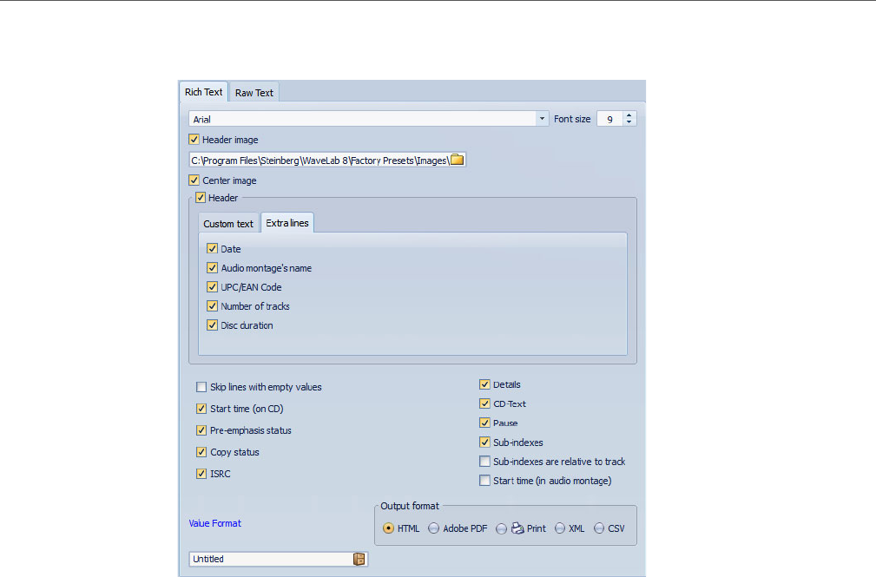This screenshot has height=577, width=876.
Task: Toggle the Pause checkbox
Action: coord(484,423)
